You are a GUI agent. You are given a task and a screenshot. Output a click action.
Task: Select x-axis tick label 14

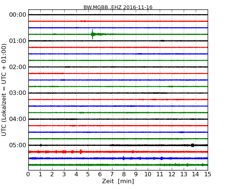tap(196, 174)
